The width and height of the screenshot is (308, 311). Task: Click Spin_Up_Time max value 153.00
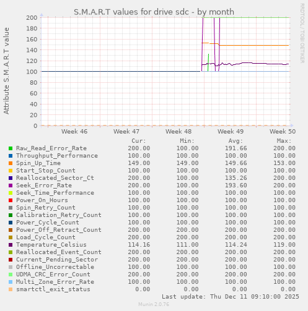tap(284, 163)
